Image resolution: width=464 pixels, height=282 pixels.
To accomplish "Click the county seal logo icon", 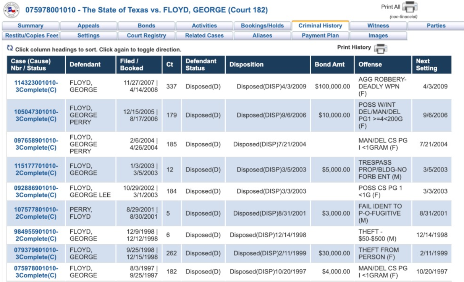I will (11, 10).
